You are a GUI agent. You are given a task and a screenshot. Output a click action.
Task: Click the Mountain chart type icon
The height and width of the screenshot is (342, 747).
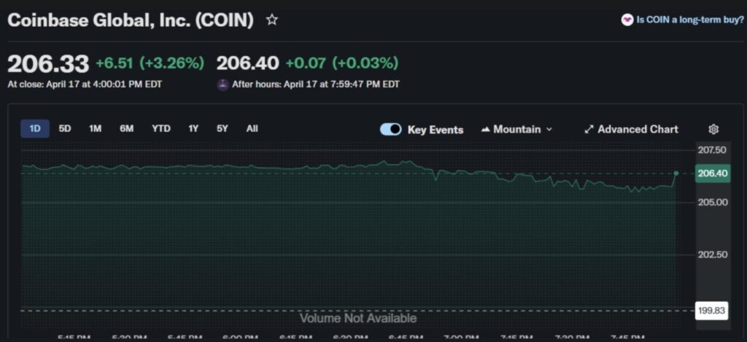click(x=486, y=129)
